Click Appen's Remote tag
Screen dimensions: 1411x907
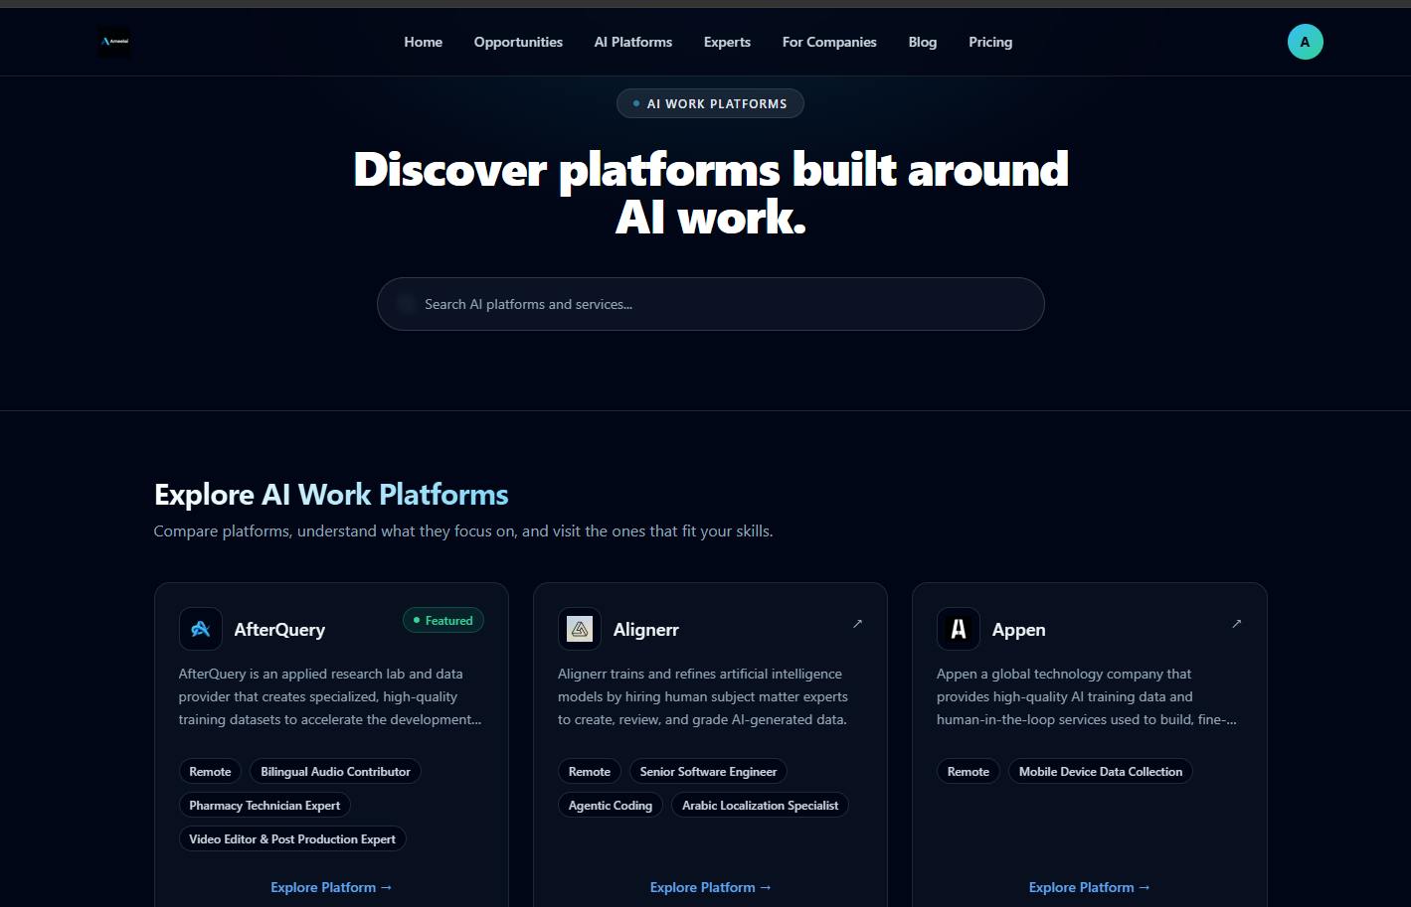[969, 772]
